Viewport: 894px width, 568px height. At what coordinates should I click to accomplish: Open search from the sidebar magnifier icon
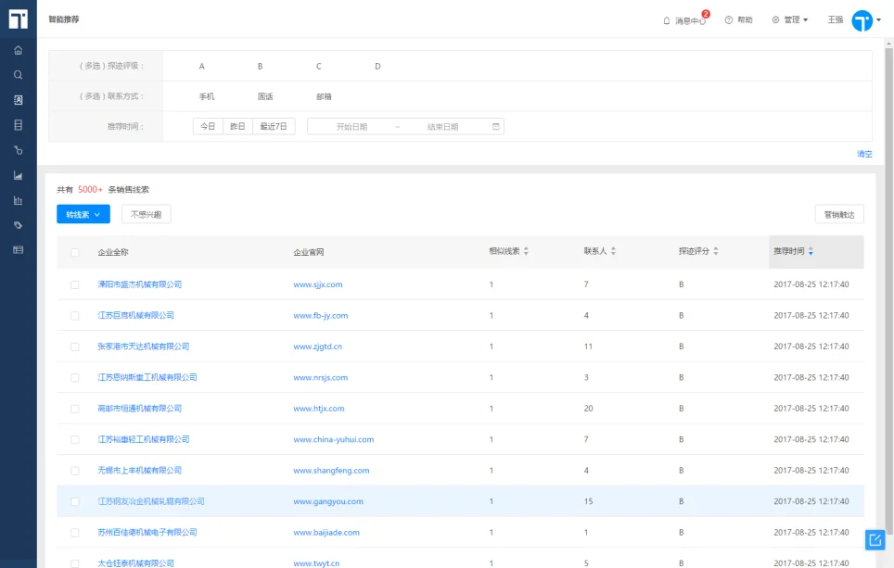click(18, 75)
